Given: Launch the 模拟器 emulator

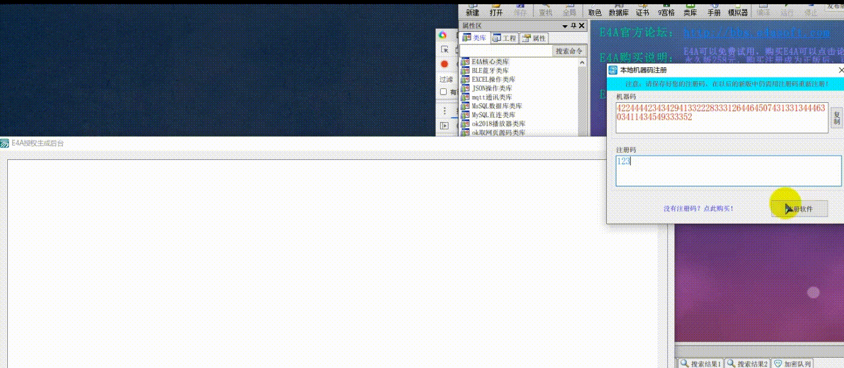Looking at the screenshot, I should pyautogui.click(x=737, y=9).
